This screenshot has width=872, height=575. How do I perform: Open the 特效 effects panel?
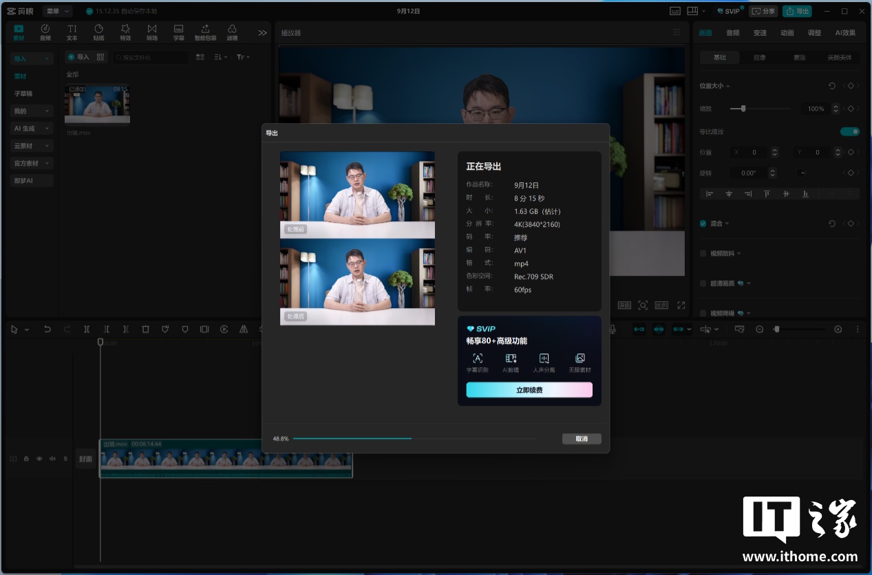coord(125,32)
